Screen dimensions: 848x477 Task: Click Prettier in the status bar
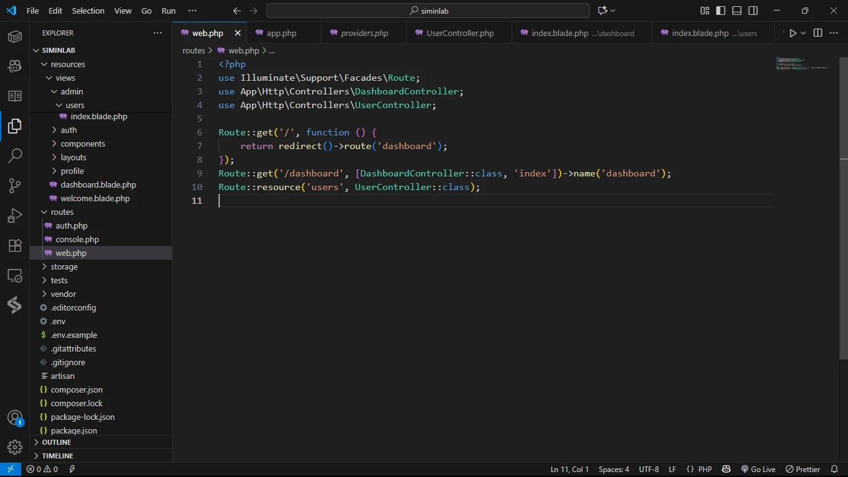[803, 470]
